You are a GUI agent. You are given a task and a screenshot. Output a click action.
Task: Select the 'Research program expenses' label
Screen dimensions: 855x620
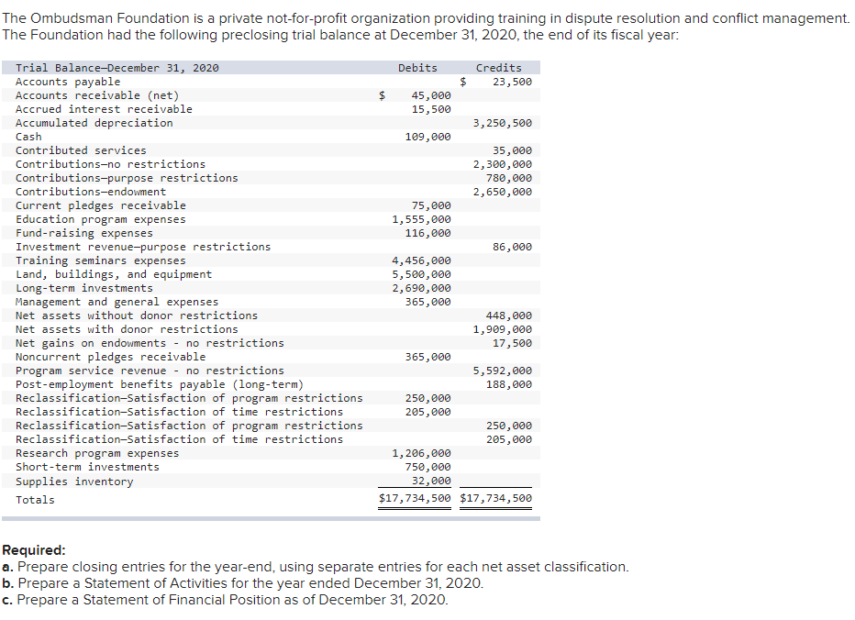pos(97,453)
